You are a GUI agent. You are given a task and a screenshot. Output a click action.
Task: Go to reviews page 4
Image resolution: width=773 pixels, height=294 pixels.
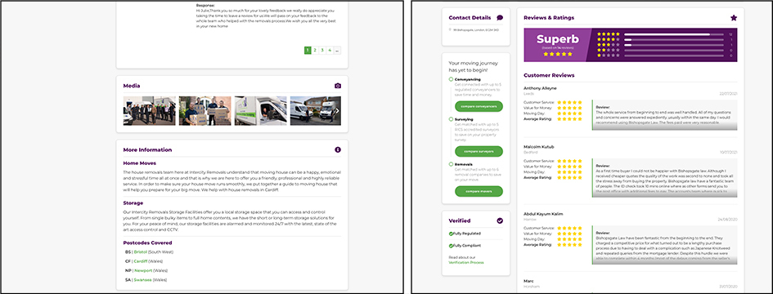tap(330, 51)
